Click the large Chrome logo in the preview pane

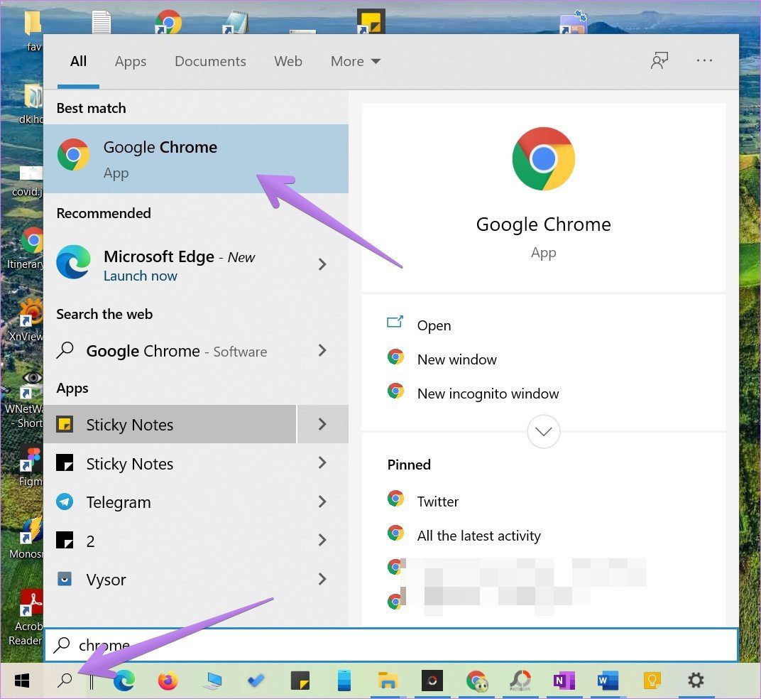543,159
